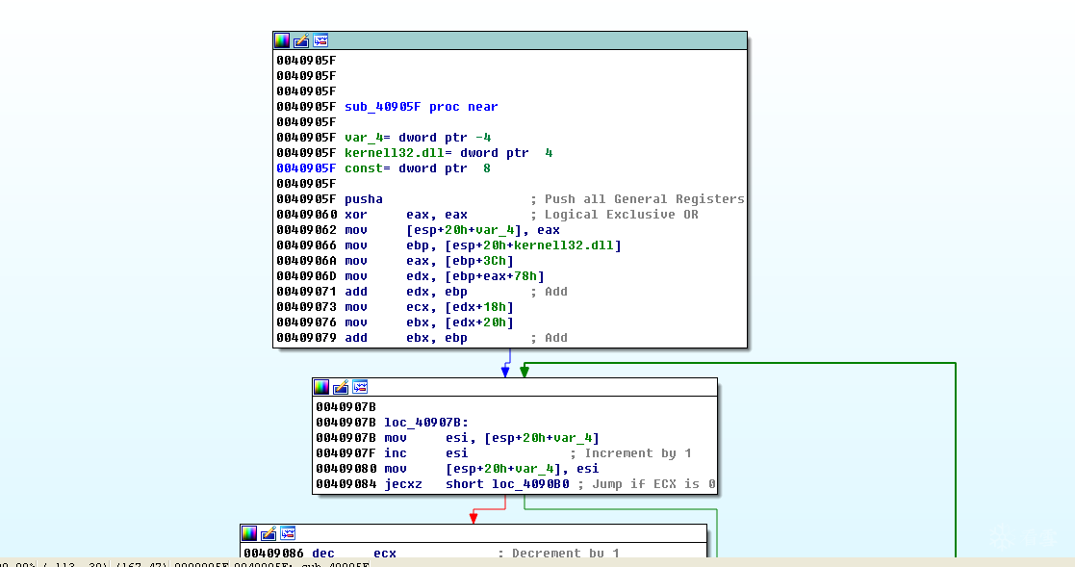The height and width of the screenshot is (567, 1075).
Task: Select the 'loc_40907B:' label
Action: pyautogui.click(x=426, y=423)
